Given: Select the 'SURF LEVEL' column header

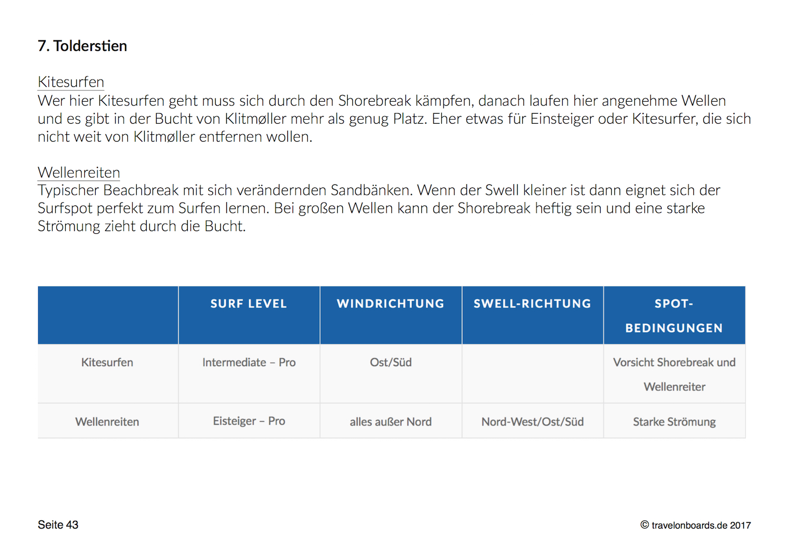Looking at the screenshot, I should click(x=249, y=315).
